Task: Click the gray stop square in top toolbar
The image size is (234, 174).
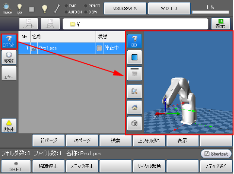Action: [32, 9]
